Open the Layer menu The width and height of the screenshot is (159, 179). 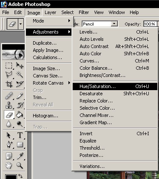[x=50, y=12]
